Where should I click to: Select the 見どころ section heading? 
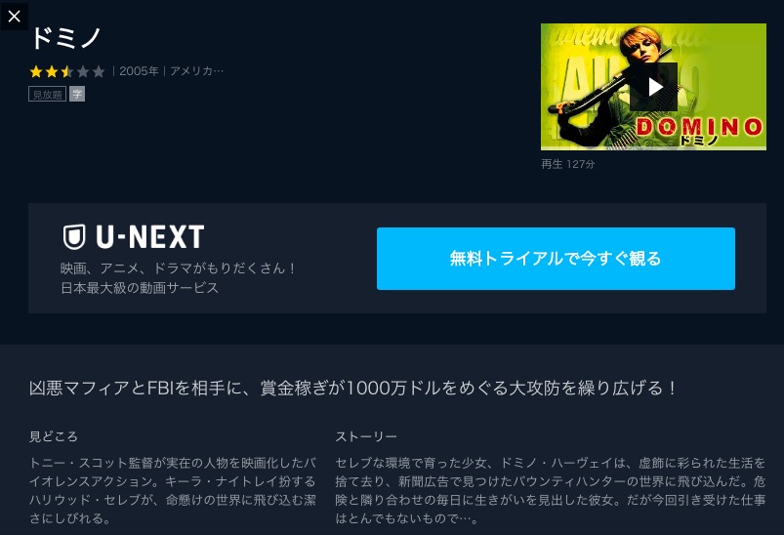54,436
